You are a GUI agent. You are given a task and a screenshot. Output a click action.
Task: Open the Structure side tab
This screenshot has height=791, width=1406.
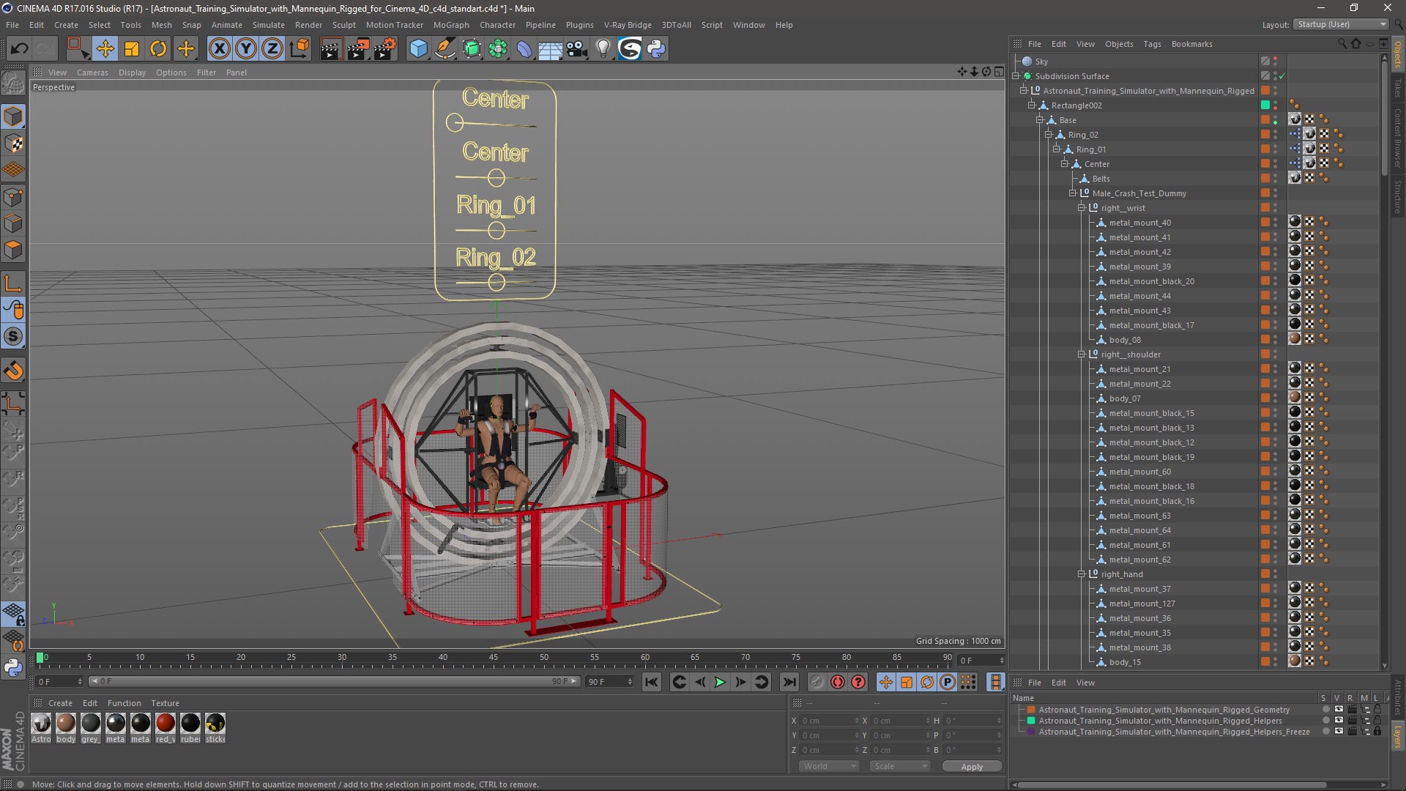point(1398,196)
